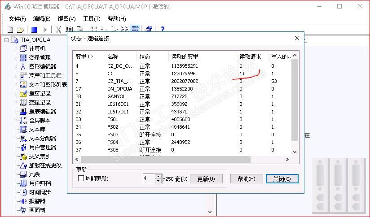Click the New project toolbar icon
The width and height of the screenshot is (370, 217).
coord(10,30)
